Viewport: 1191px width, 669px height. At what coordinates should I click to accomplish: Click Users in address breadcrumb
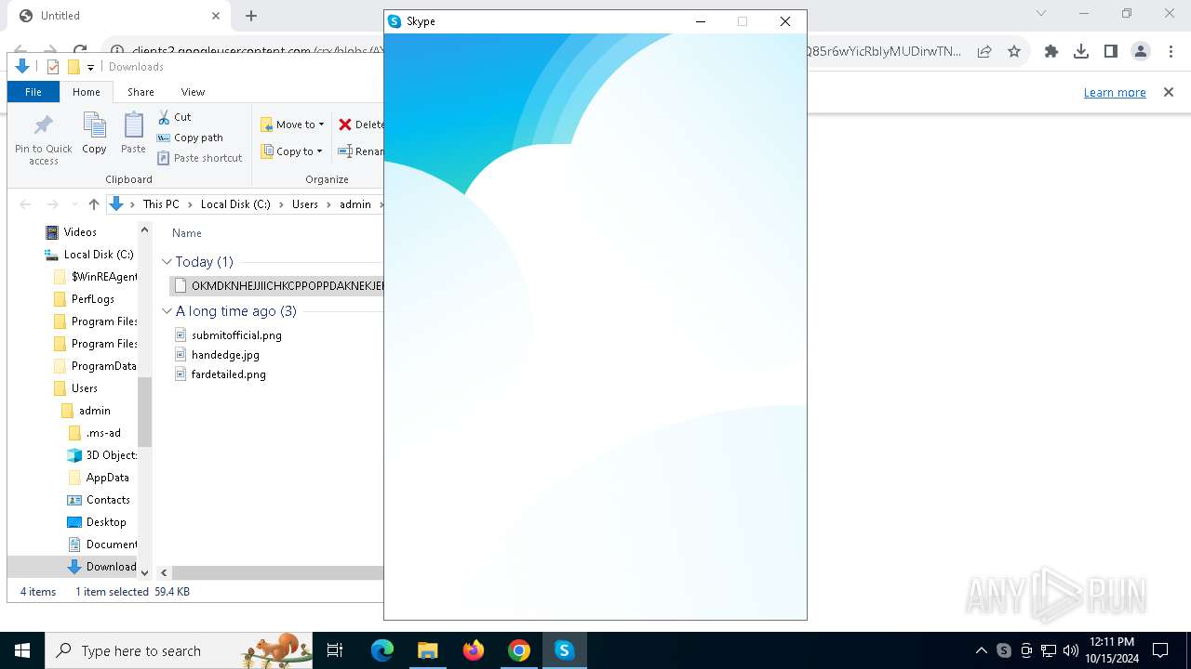[x=305, y=204]
